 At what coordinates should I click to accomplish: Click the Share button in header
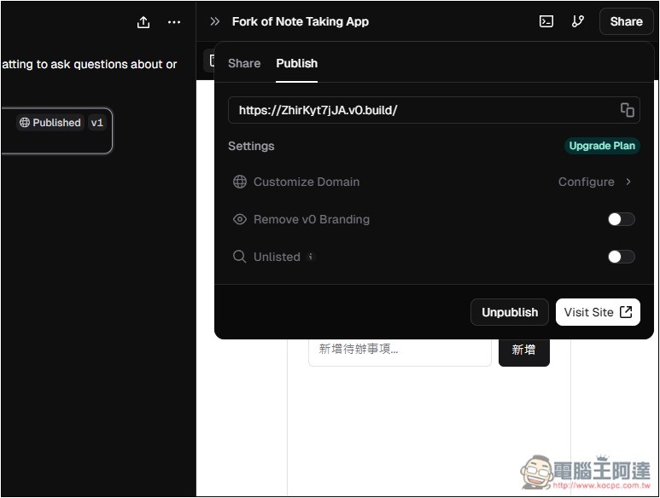click(x=626, y=21)
